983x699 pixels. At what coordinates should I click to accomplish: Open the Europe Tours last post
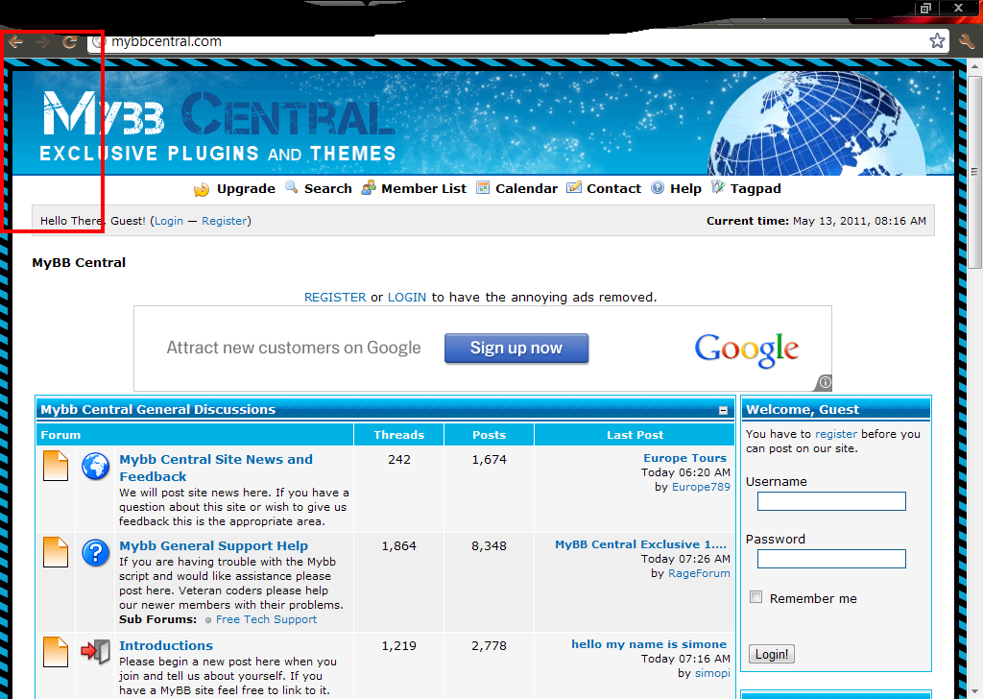click(x=685, y=458)
